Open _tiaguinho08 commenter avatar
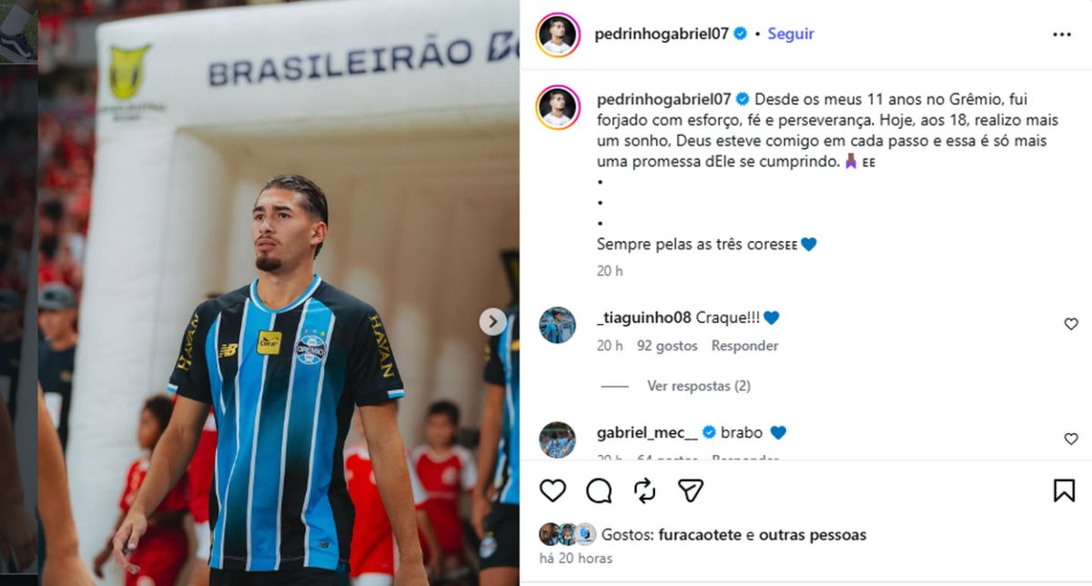The width and height of the screenshot is (1092, 586). 557,325
